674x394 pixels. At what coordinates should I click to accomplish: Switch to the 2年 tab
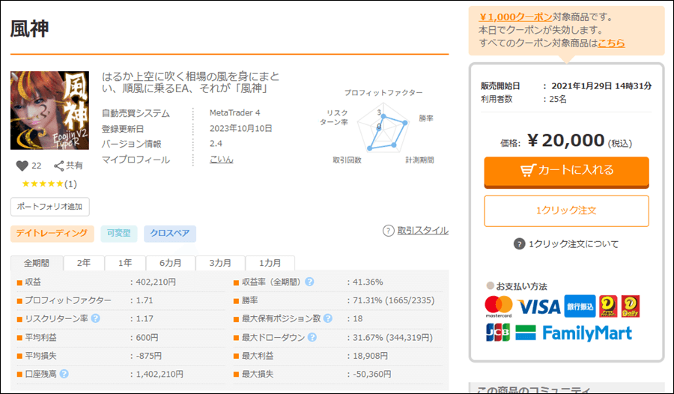(x=84, y=264)
